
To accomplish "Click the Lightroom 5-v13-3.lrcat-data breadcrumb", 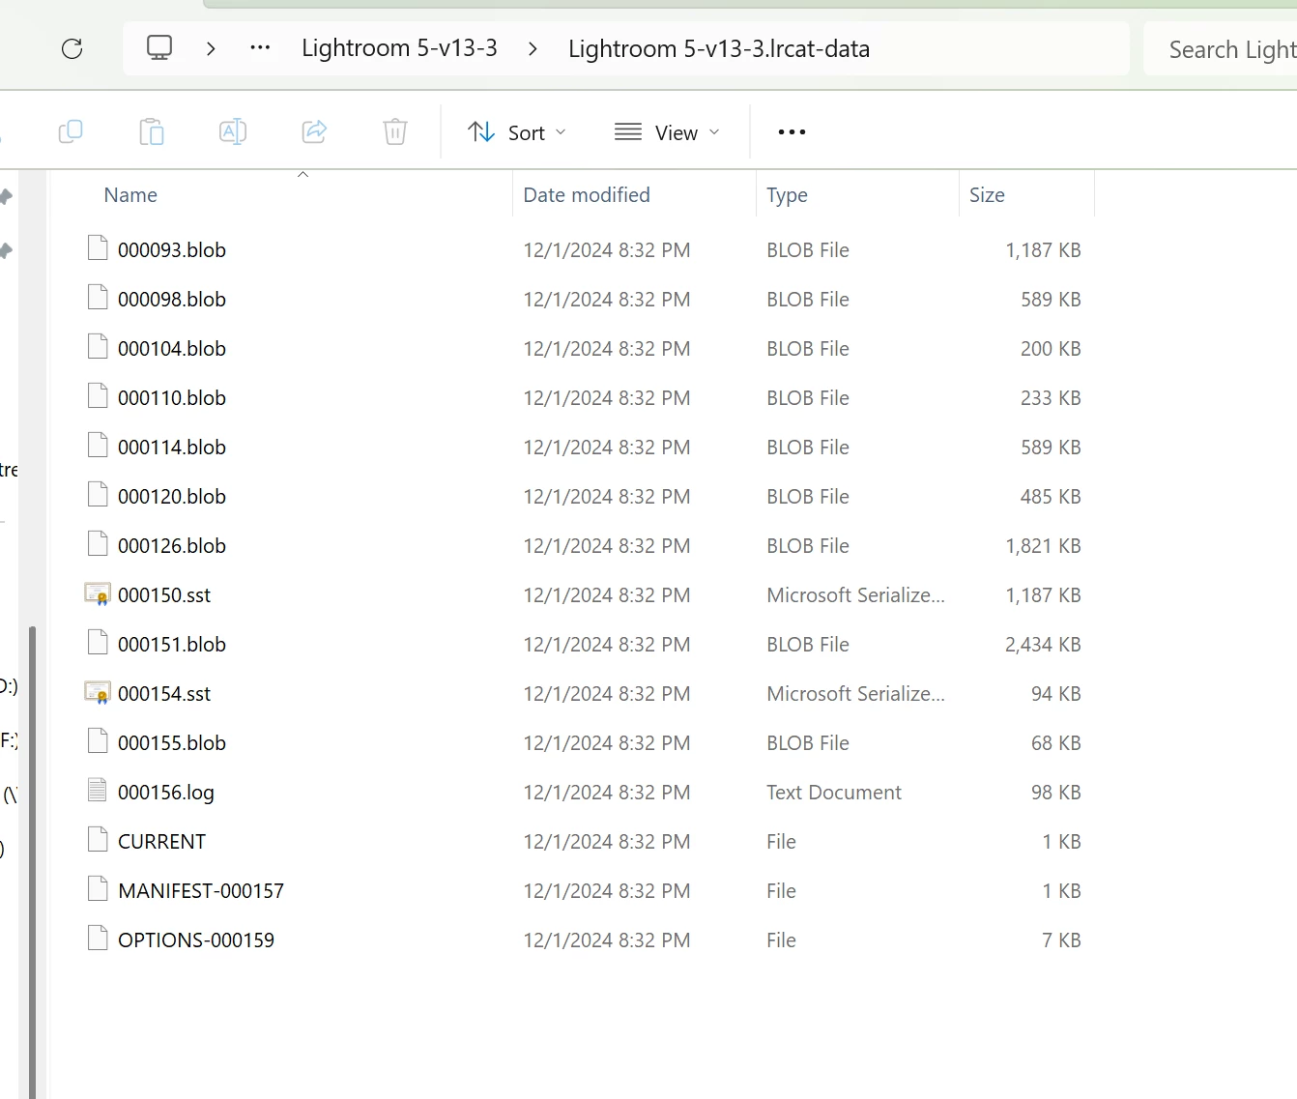I will [719, 49].
